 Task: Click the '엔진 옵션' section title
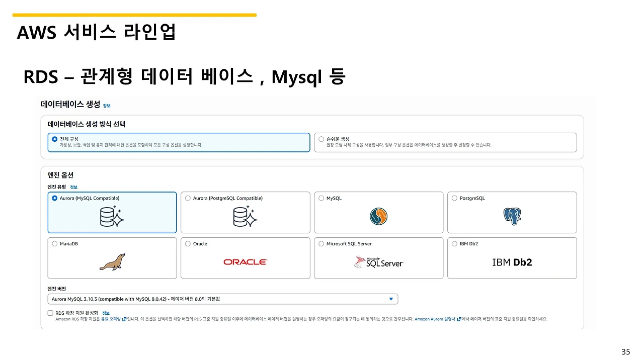[60, 175]
